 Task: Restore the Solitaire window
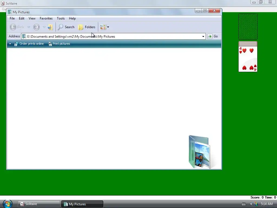261,2
